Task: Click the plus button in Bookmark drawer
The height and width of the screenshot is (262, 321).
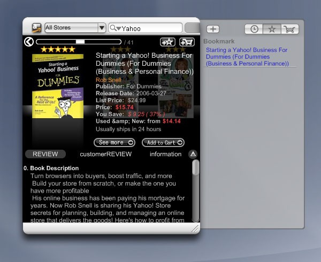Action: (x=213, y=29)
